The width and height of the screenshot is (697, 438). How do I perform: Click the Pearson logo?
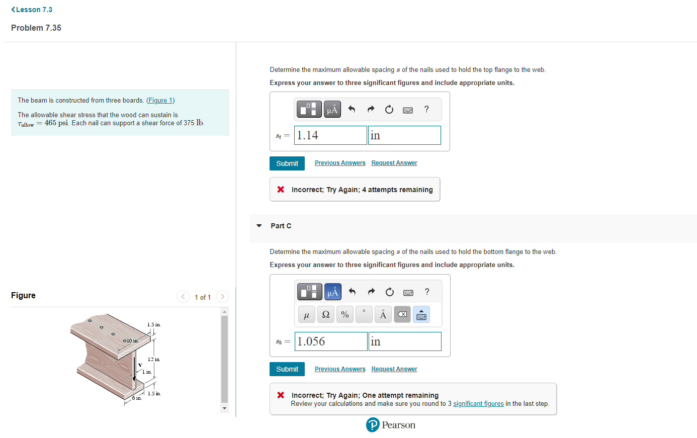(391, 425)
